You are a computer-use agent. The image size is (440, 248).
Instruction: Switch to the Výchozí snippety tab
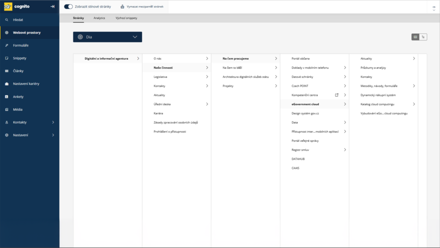[126, 18]
